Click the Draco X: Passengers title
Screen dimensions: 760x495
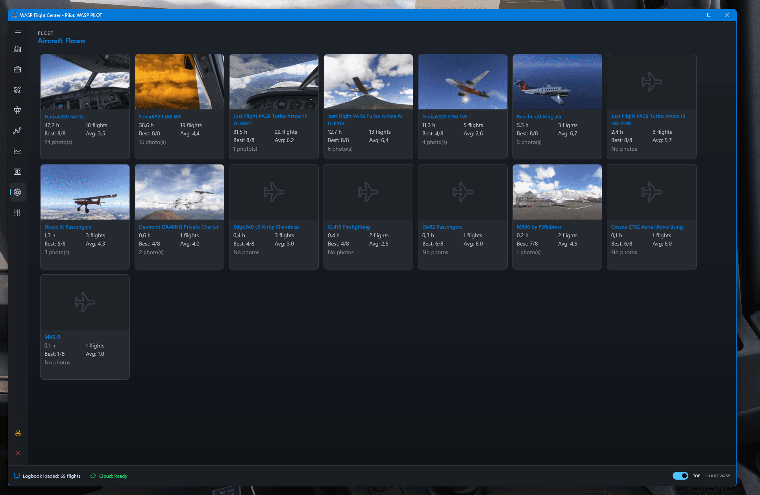68,227
